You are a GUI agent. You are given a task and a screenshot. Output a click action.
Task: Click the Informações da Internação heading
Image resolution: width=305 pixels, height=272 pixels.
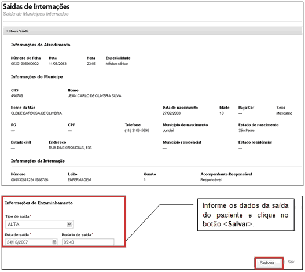[38, 161]
